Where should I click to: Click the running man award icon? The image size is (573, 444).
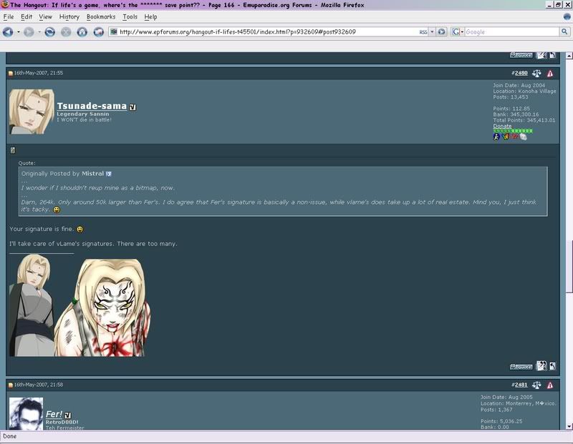pos(496,137)
